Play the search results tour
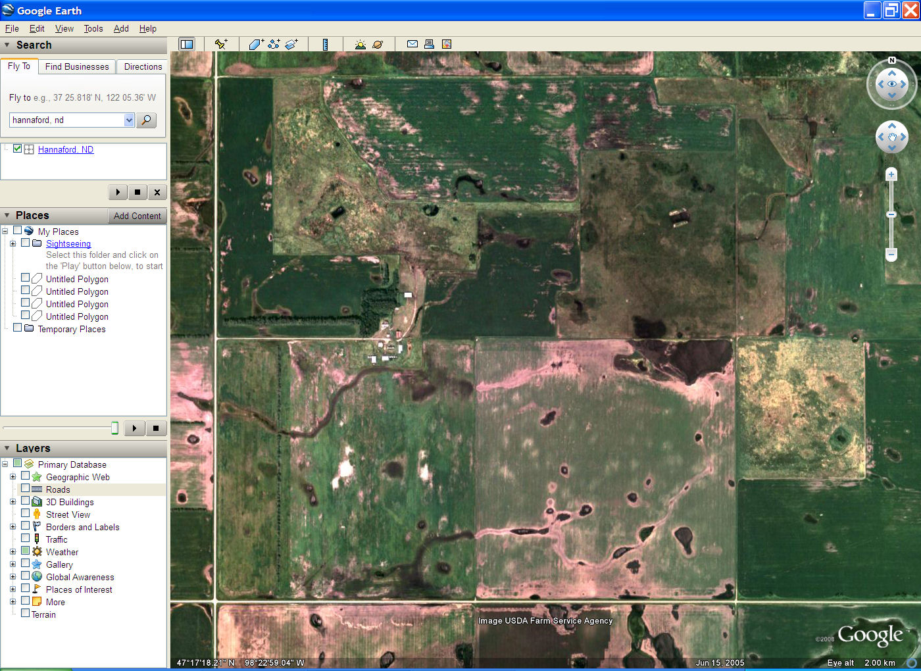The image size is (921, 671). (118, 192)
